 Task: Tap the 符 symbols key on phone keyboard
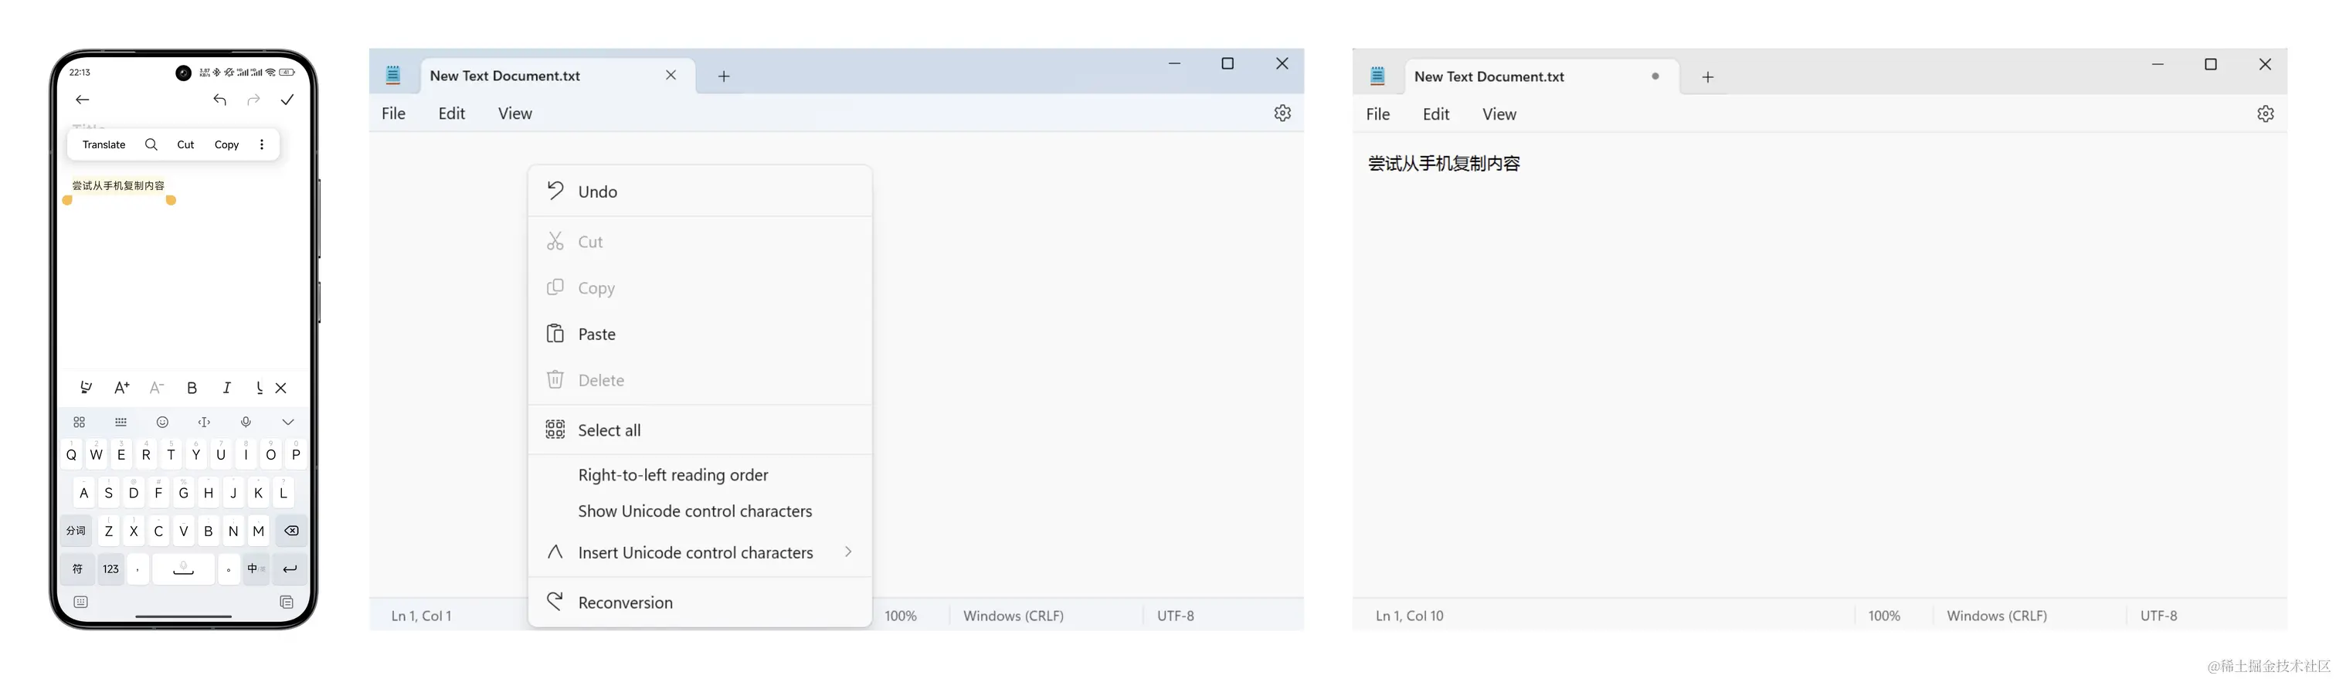click(x=77, y=569)
